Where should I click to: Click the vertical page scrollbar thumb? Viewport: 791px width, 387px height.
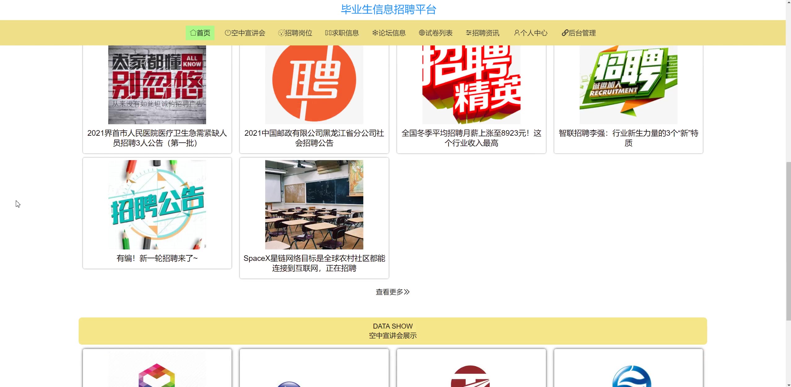click(788, 241)
